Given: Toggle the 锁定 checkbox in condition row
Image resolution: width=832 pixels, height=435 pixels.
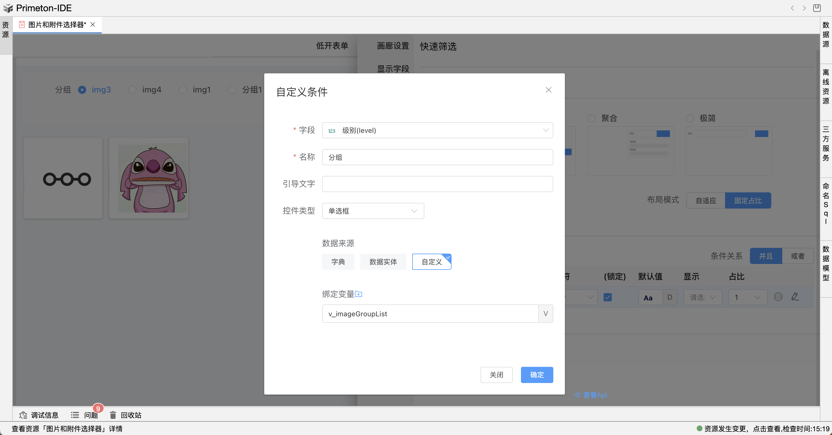Looking at the screenshot, I should [608, 297].
